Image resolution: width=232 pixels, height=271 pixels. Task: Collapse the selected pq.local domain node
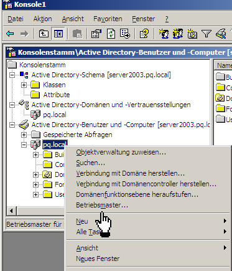pos(24,145)
